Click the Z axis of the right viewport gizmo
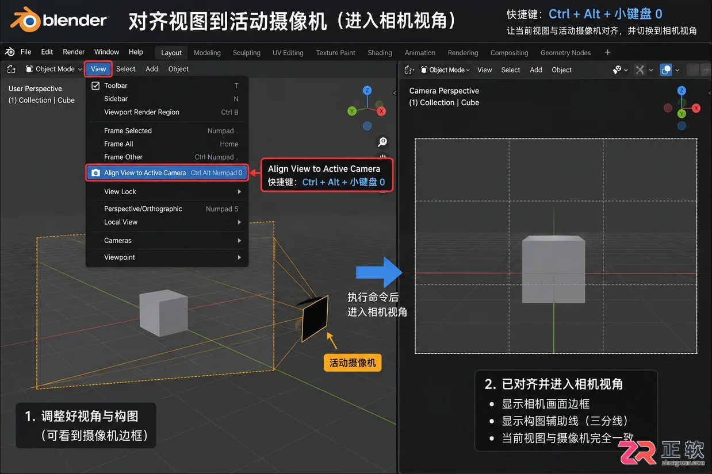 [x=682, y=91]
